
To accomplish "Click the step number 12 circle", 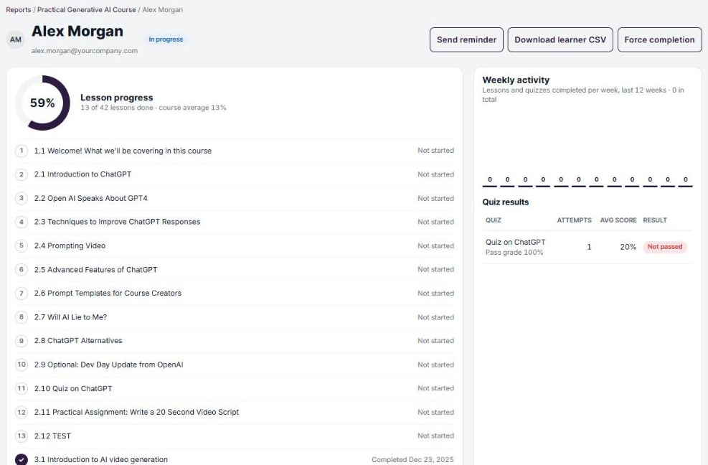I will coord(22,412).
